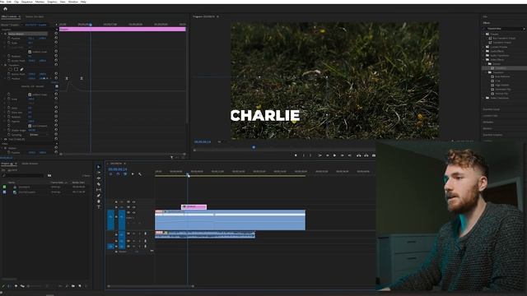Click the Project panel search field
Viewport: 527px width, 296px height.
[x=23, y=175]
